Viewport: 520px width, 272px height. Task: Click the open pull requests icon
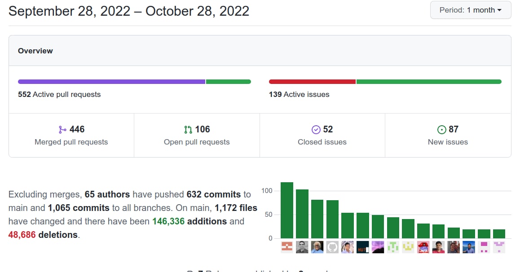(188, 130)
